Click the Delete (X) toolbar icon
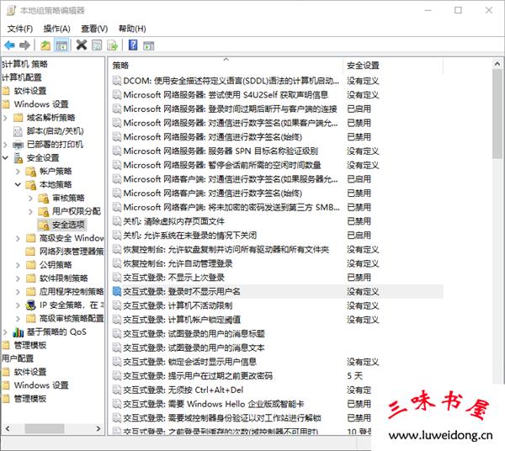505x451 pixels. coord(82,45)
